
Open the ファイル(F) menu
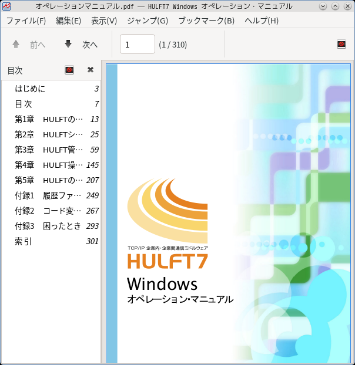click(26, 21)
